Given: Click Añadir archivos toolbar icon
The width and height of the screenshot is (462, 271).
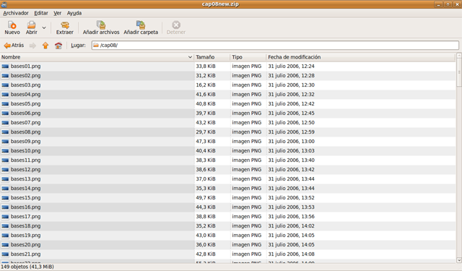Looking at the screenshot, I should tap(101, 25).
